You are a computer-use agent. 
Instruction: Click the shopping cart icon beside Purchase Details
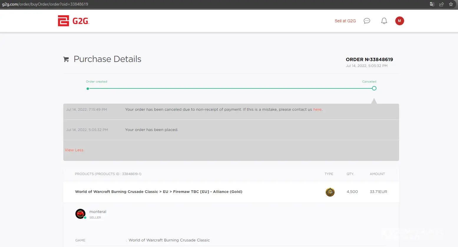(x=66, y=59)
